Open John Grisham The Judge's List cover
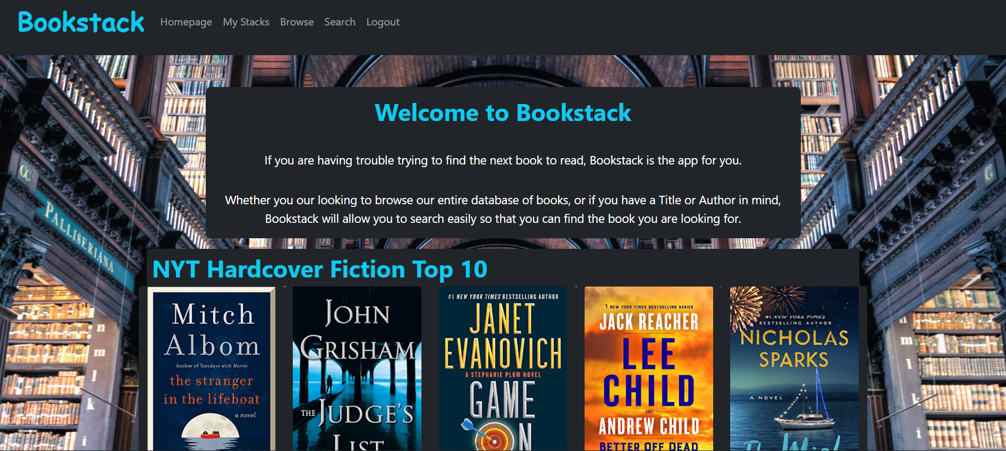The width and height of the screenshot is (1006, 451). click(357, 369)
